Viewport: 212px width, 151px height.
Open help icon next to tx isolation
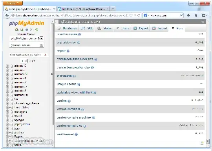tap(74, 76)
